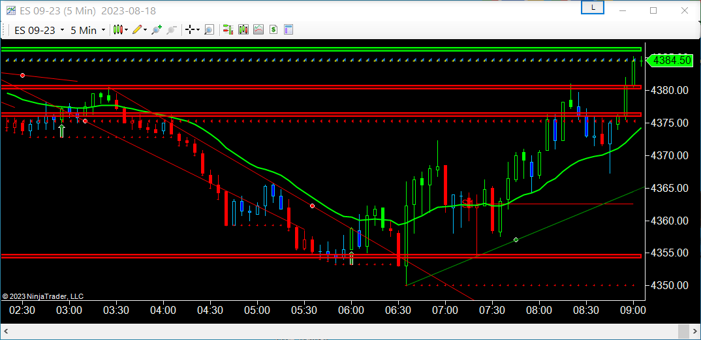Select the crosshair cursor tool

tap(190, 30)
